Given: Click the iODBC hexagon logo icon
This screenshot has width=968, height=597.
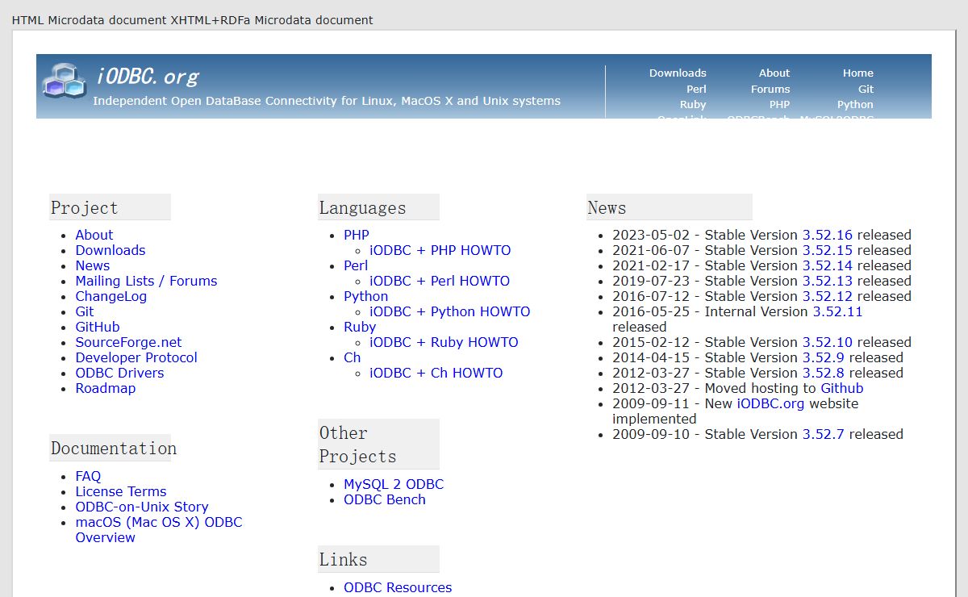Looking at the screenshot, I should click(65, 80).
